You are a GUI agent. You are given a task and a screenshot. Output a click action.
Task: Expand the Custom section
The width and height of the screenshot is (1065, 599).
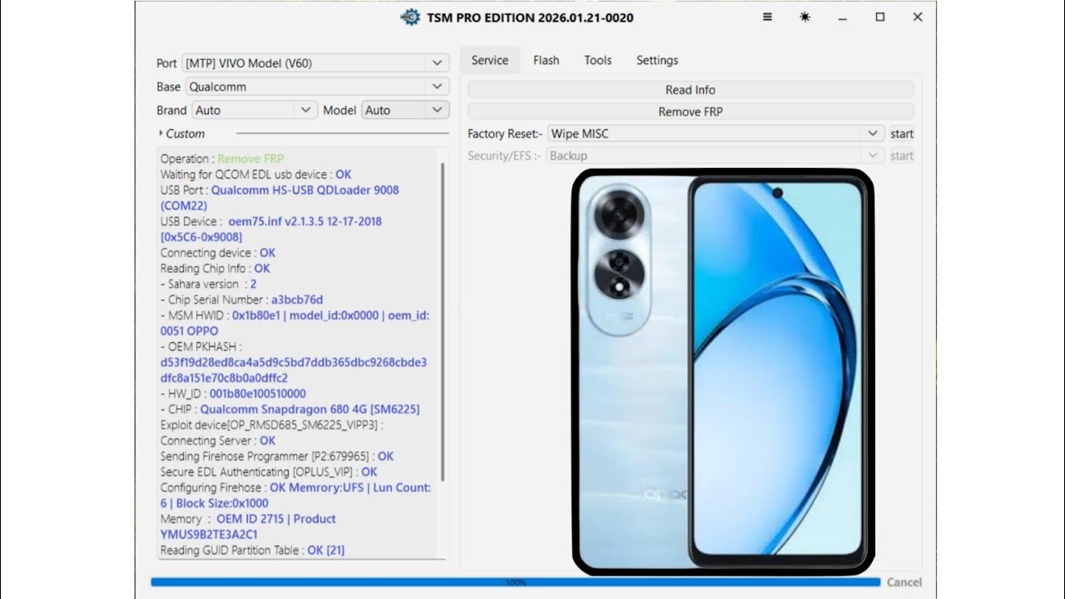pos(181,133)
